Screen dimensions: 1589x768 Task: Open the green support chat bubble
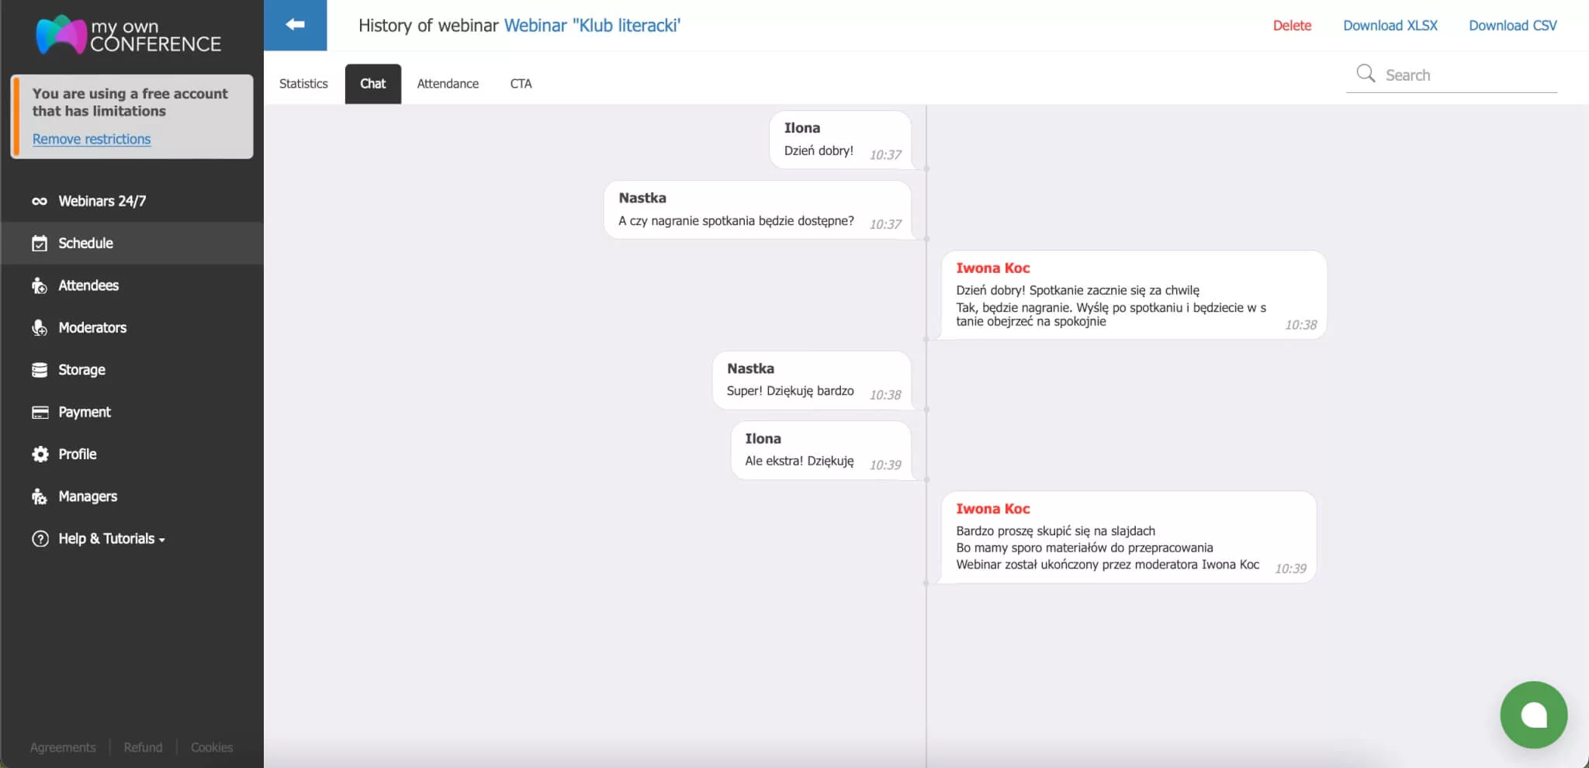coord(1533,714)
